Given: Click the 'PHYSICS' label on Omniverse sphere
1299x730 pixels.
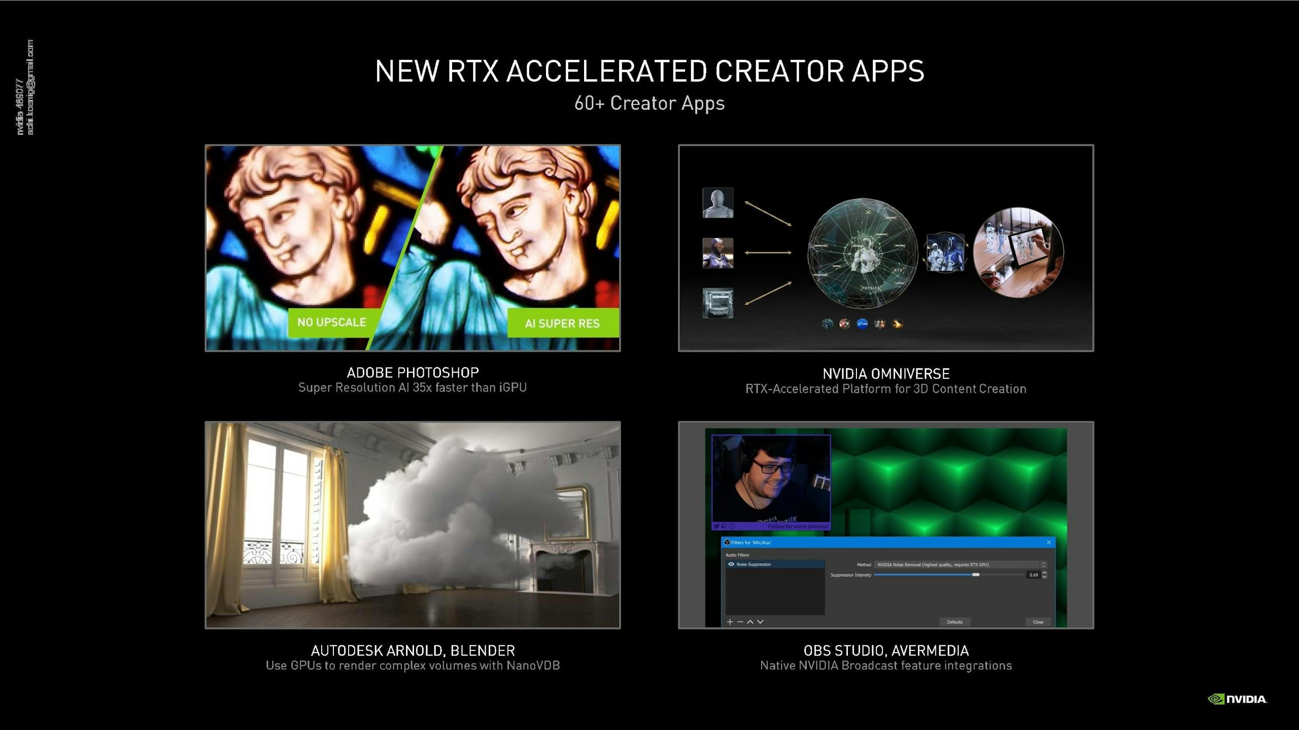Looking at the screenshot, I should click(x=871, y=288).
